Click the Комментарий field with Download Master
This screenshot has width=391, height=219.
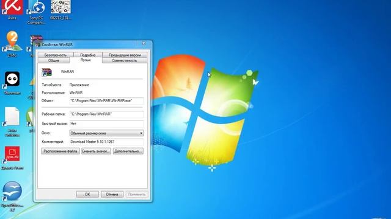(106, 142)
